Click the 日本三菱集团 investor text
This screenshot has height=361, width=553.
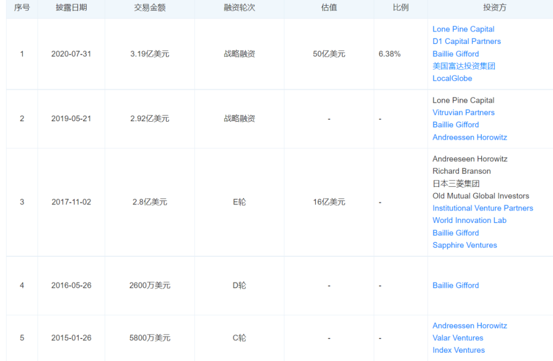coord(456,184)
